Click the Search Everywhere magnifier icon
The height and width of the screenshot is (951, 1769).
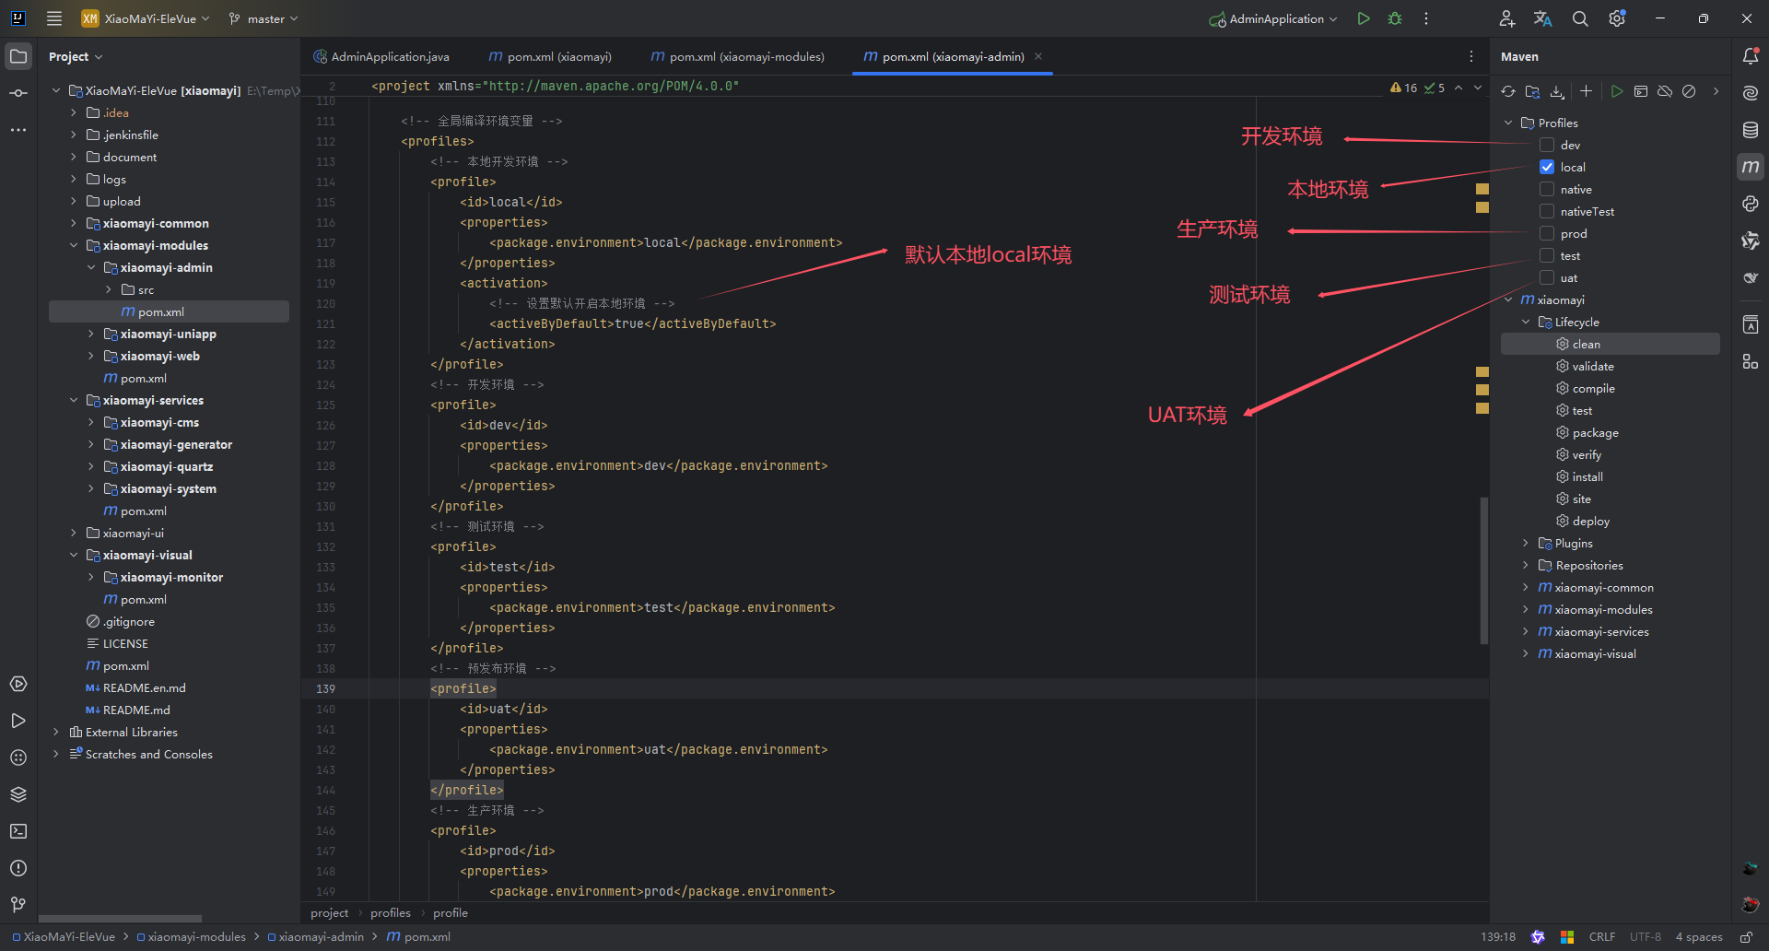(1580, 18)
